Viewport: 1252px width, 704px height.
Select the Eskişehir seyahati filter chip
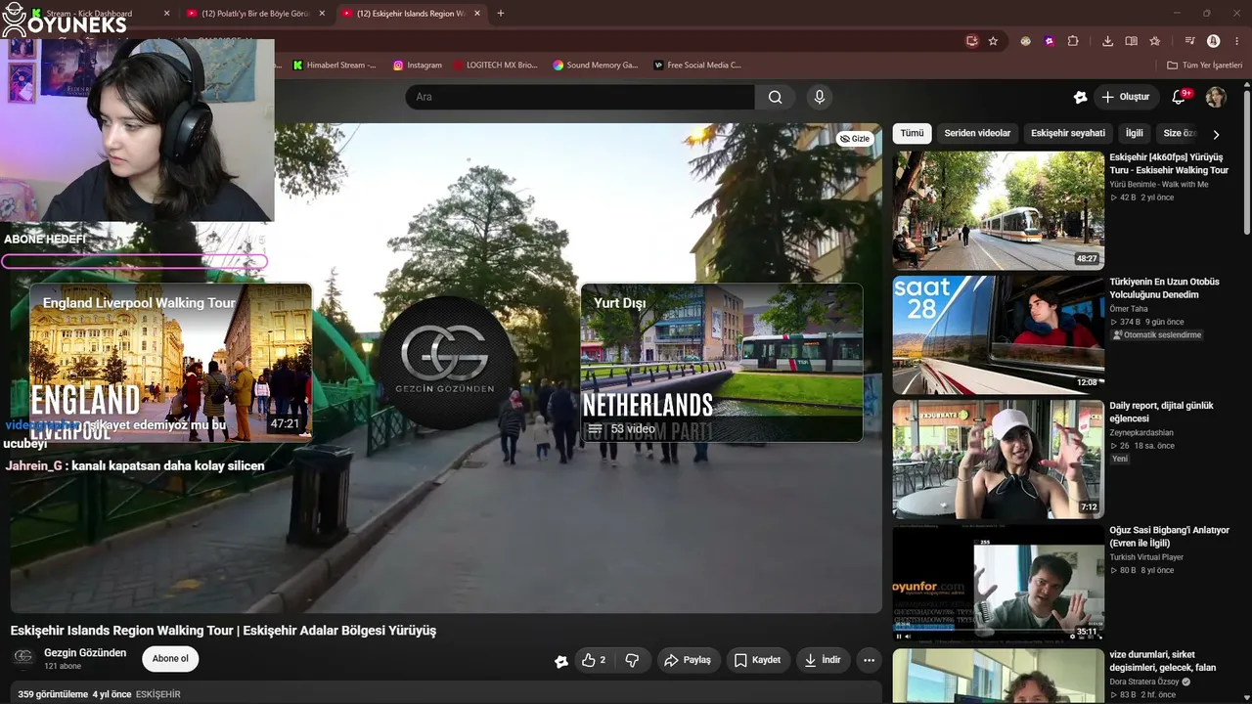coord(1068,133)
